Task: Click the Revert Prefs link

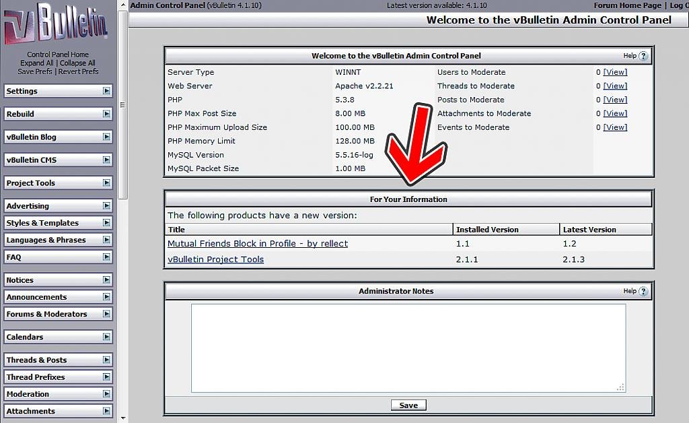Action: click(x=79, y=71)
